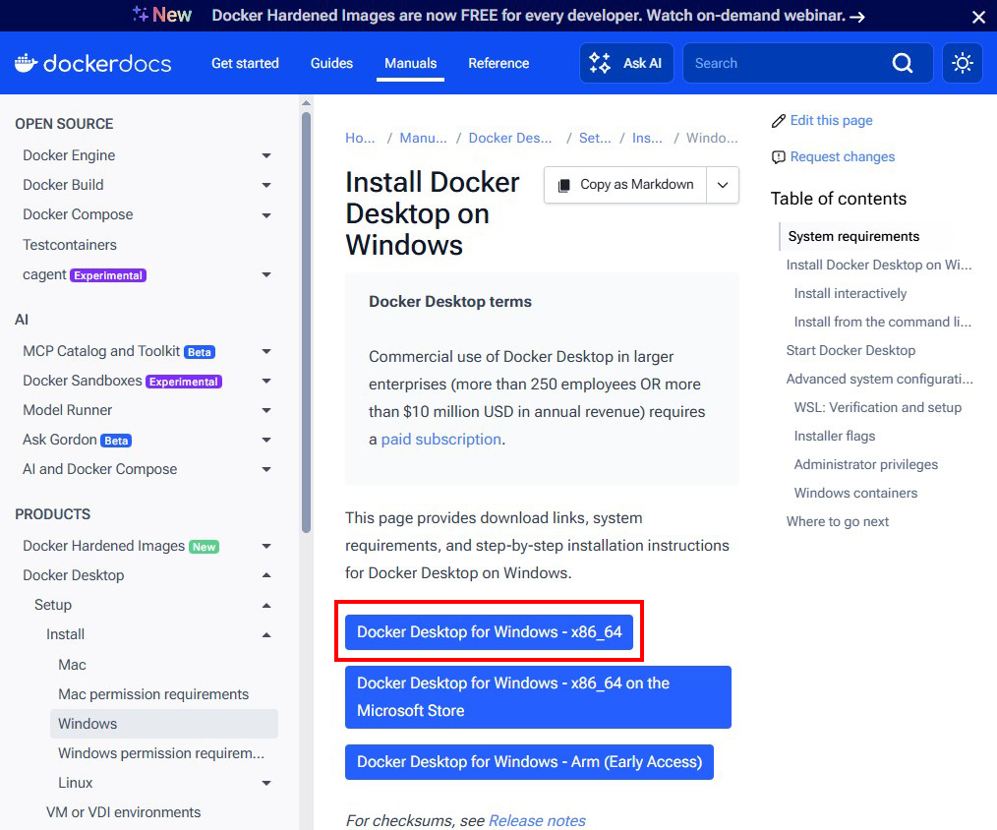Expand the Docker Engine sidebar section
Image resolution: width=997 pixels, height=830 pixels.
(265, 155)
